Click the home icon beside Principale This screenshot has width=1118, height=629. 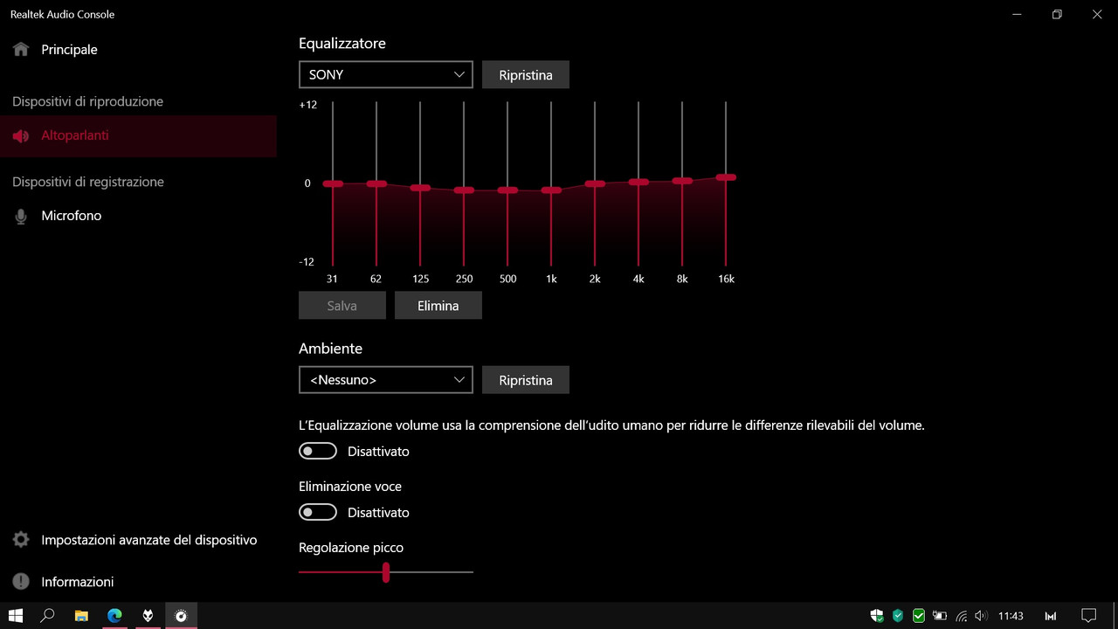(21, 50)
